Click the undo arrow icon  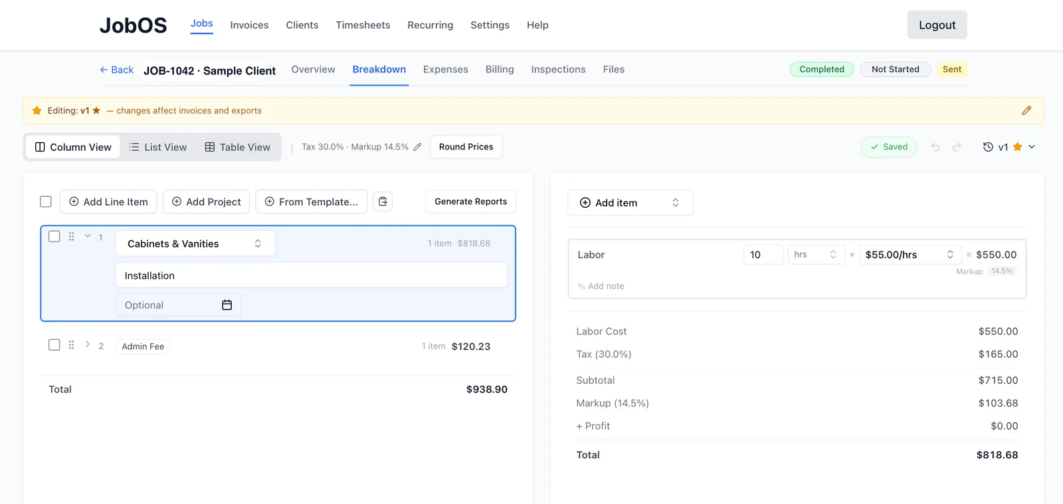[x=935, y=147]
